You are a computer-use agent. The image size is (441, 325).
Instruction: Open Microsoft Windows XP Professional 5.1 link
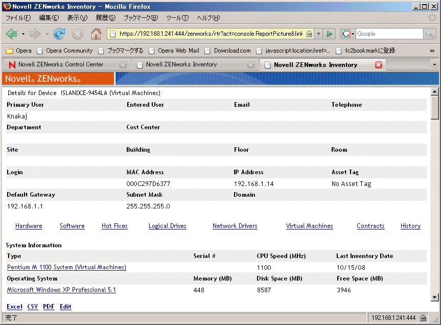click(x=61, y=290)
